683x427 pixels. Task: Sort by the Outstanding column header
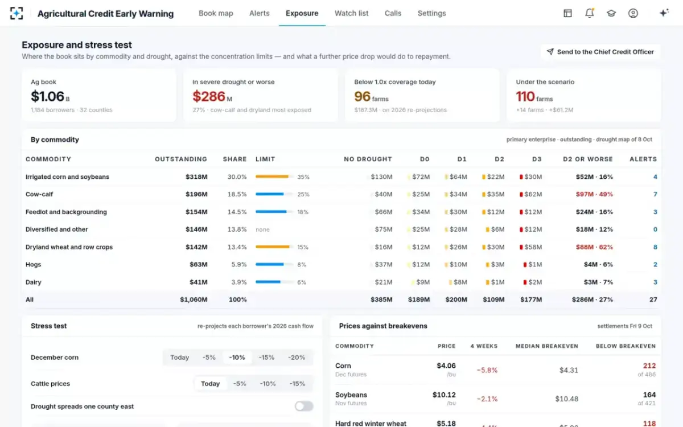[x=181, y=159]
